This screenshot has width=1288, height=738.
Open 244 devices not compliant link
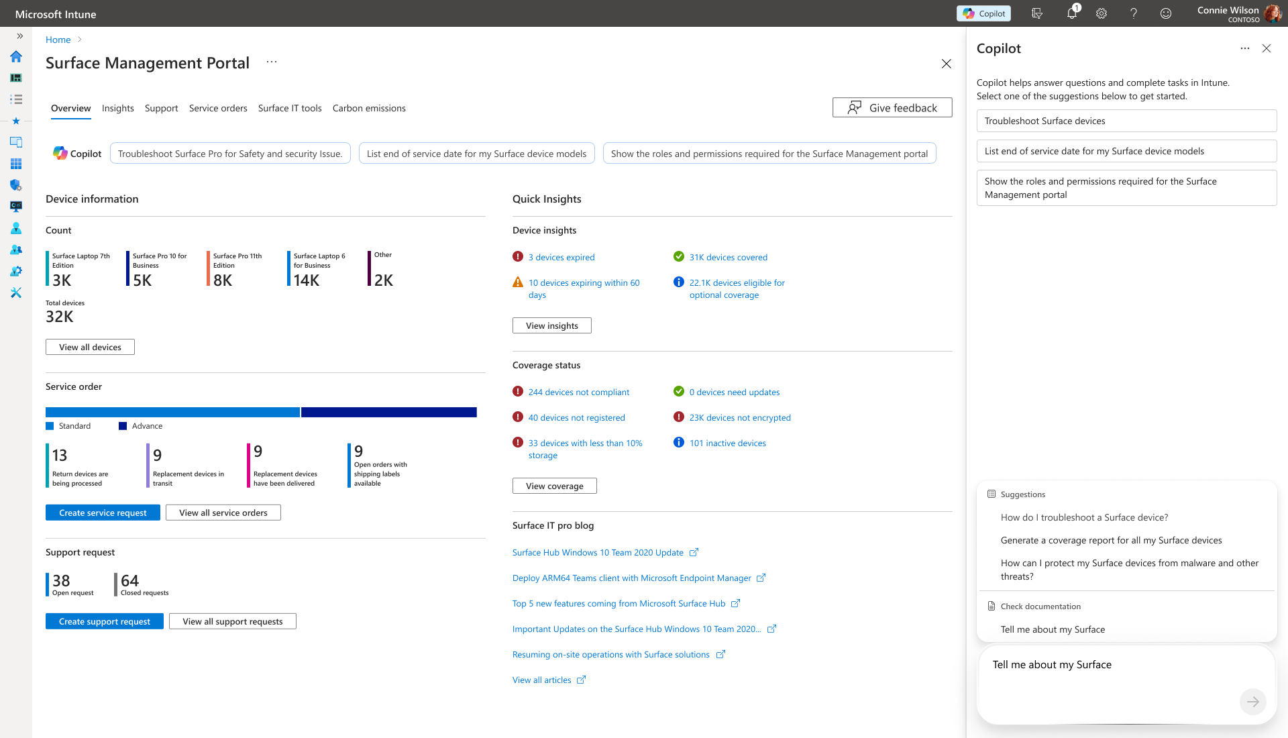pyautogui.click(x=578, y=392)
